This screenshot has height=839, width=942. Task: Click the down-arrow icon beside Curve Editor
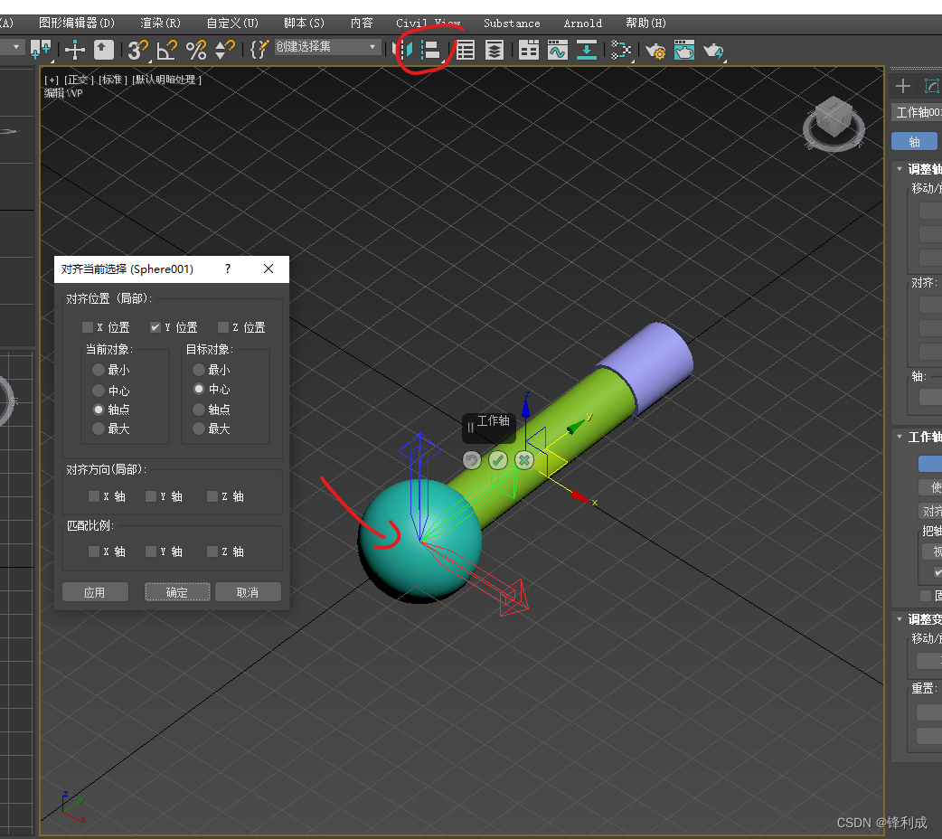[x=586, y=50]
